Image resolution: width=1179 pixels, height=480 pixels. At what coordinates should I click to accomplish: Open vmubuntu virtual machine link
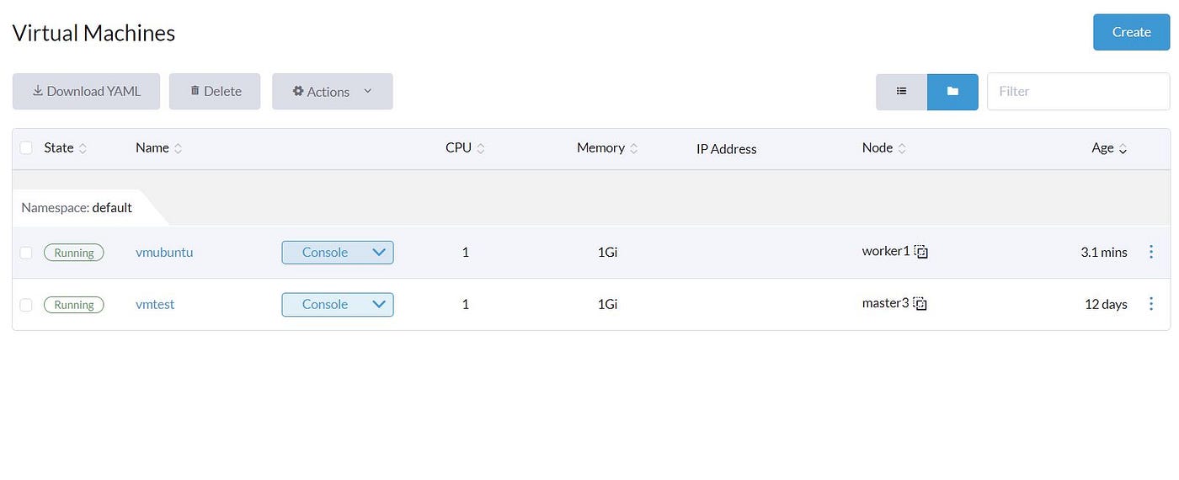164,252
